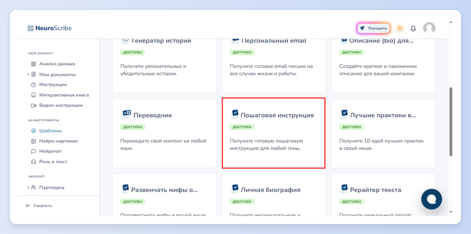
Task: Click the scrollbar up arrow
Action: click(x=451, y=22)
